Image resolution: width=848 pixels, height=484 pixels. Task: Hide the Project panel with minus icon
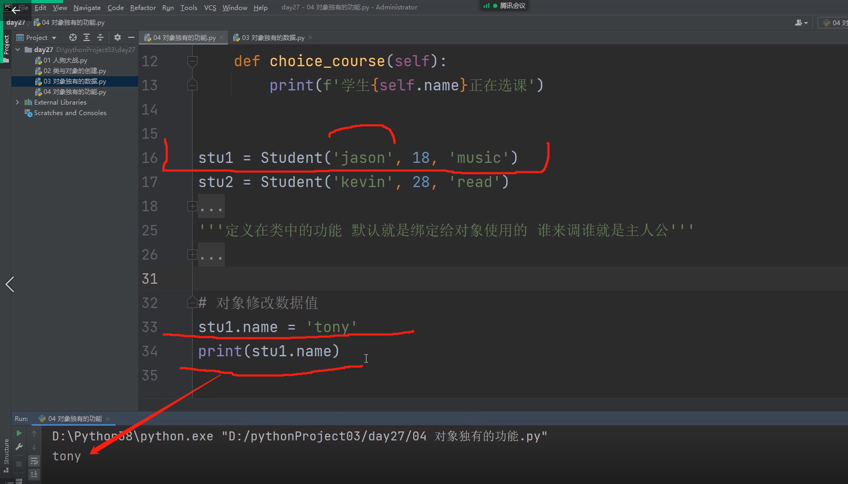(131, 37)
